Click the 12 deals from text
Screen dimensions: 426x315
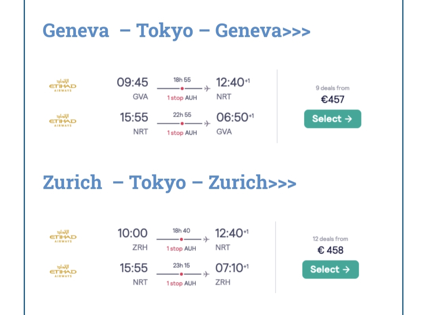330,239
